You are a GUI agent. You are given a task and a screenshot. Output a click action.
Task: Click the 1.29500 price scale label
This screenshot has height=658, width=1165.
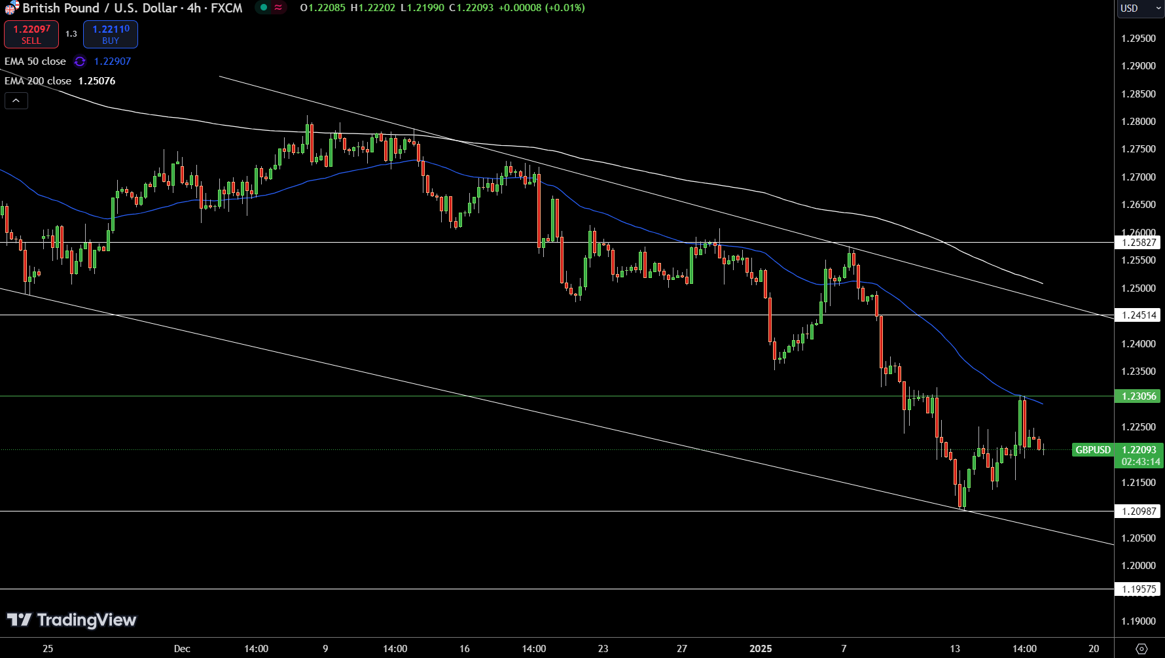(x=1138, y=39)
